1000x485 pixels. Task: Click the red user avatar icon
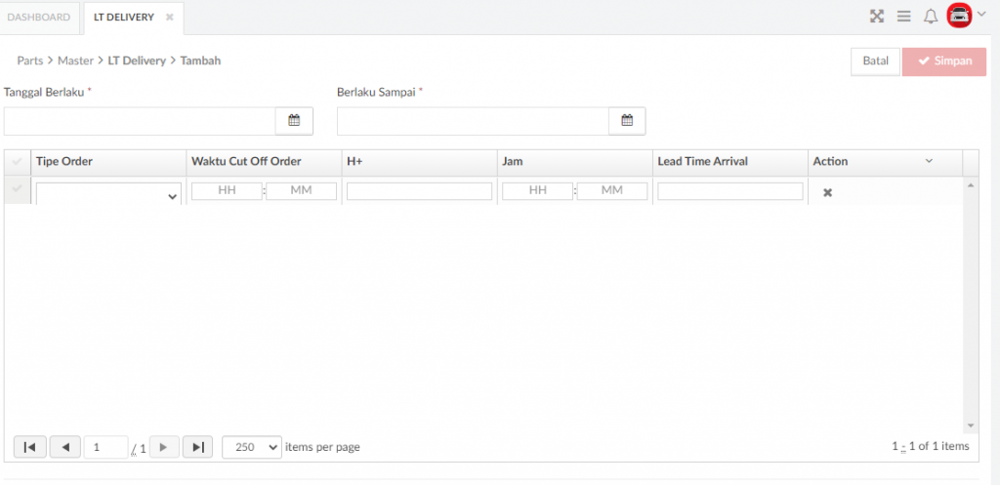959,16
